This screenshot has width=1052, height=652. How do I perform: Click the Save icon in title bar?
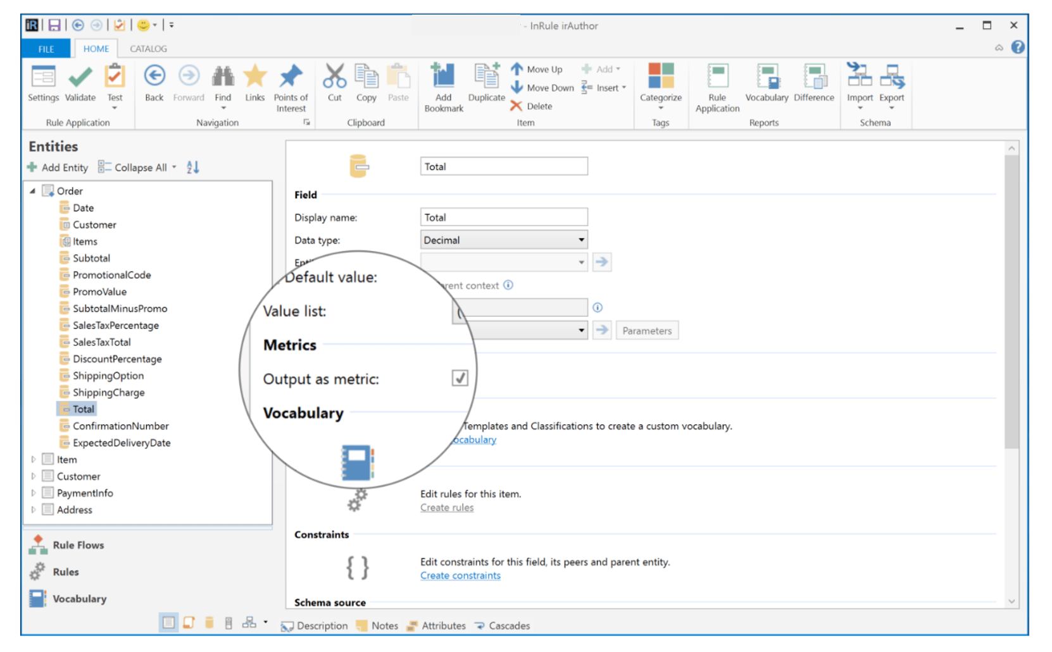tap(54, 25)
